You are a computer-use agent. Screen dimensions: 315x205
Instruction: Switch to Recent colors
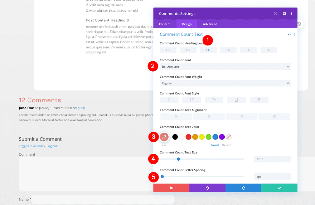pyautogui.click(x=227, y=145)
